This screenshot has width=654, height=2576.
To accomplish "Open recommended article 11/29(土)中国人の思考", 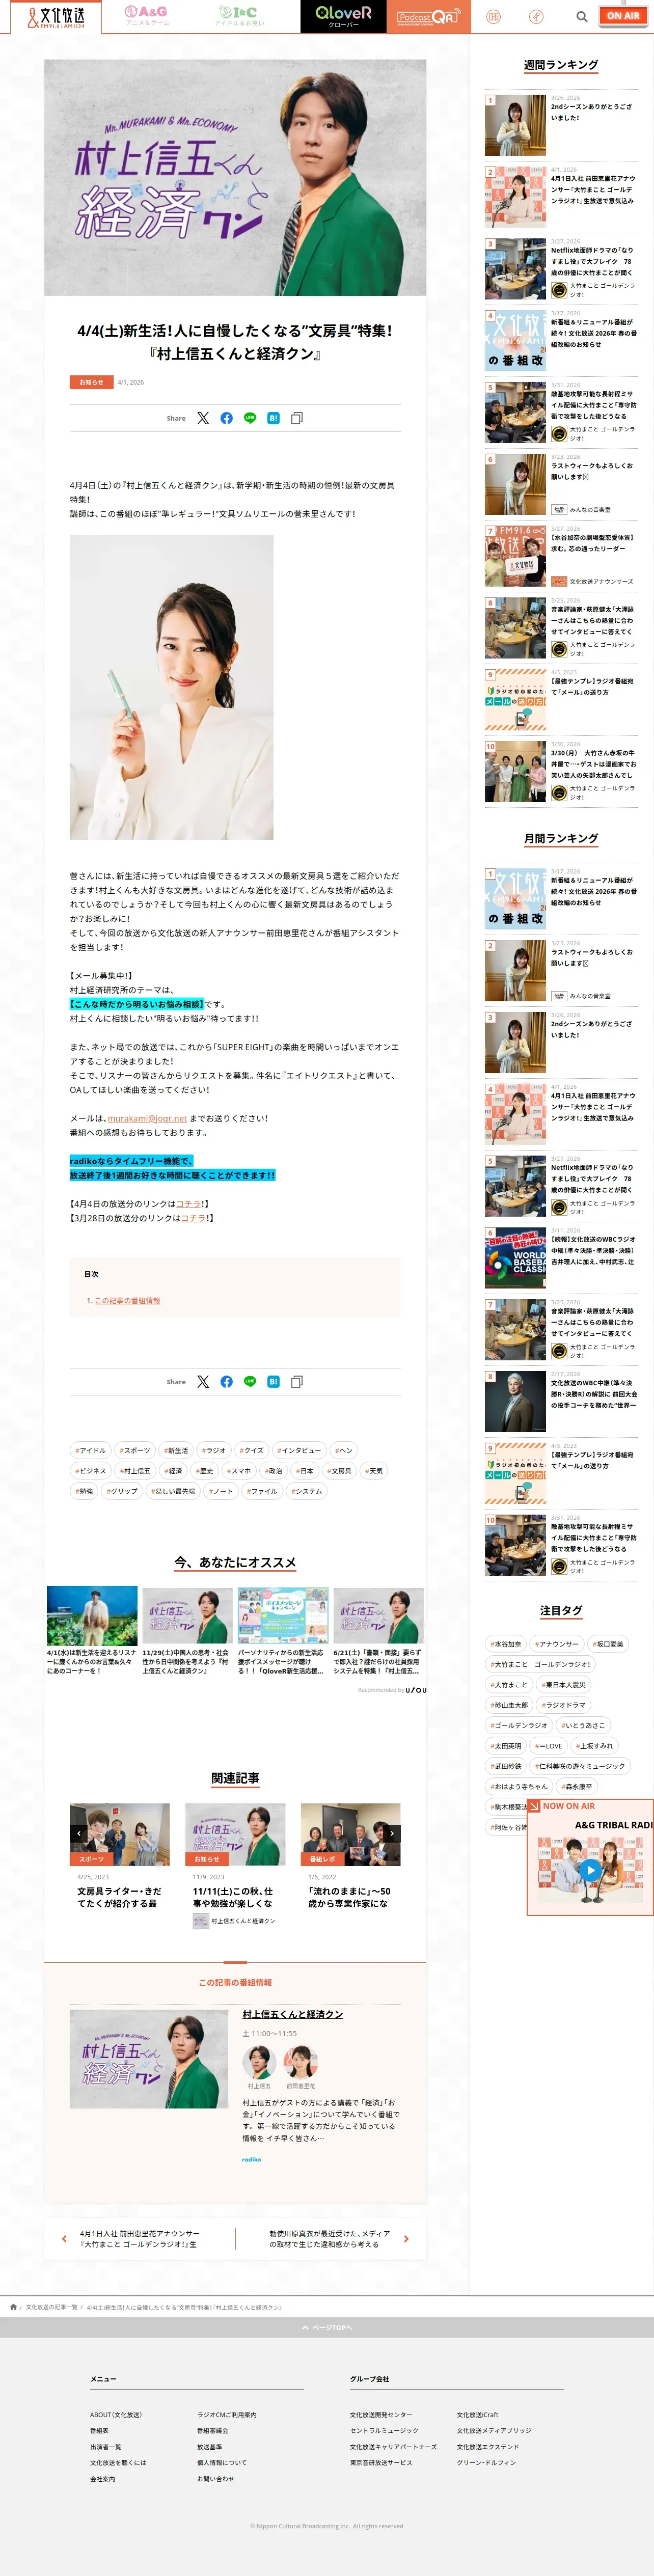I will tap(187, 1630).
